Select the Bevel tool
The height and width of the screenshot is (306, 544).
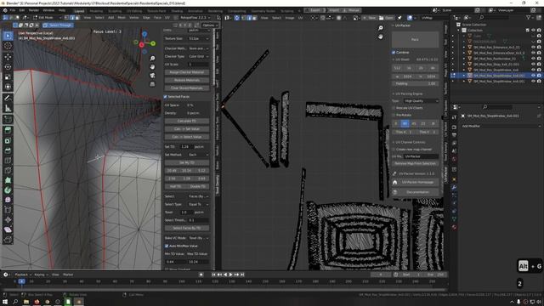pyautogui.click(x=8, y=150)
